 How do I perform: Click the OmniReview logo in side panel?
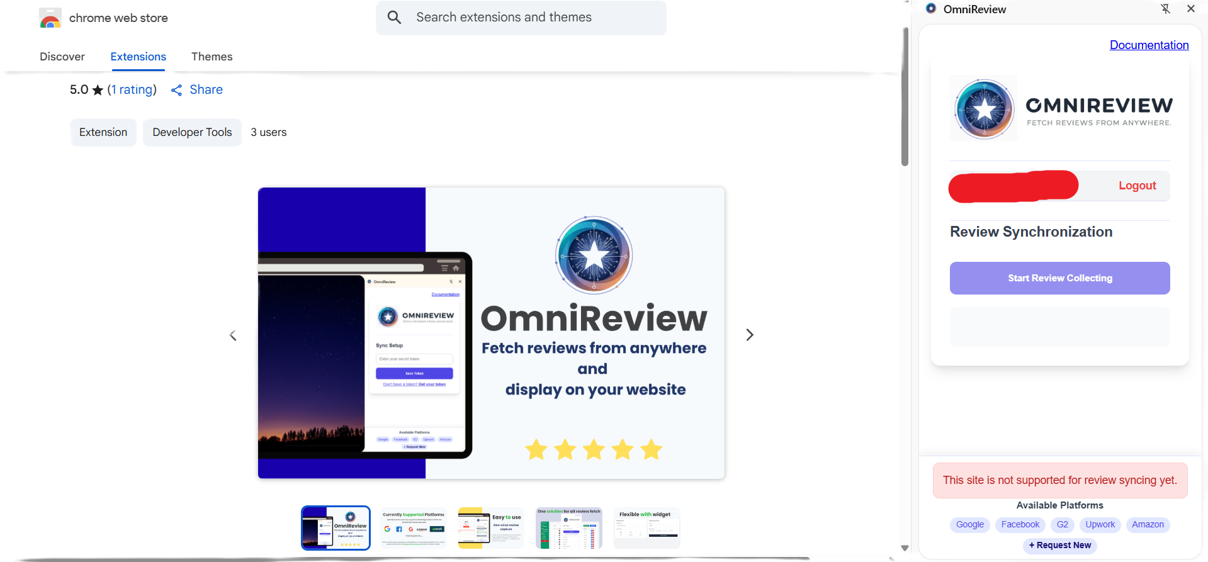[984, 110]
